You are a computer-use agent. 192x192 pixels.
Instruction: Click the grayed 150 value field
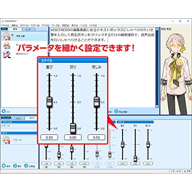tap(97, 164)
